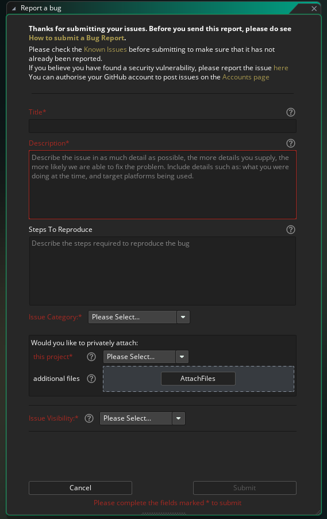Open the Issue Visibility dropdown
Image resolution: width=327 pixels, height=519 pixels.
(x=143, y=418)
